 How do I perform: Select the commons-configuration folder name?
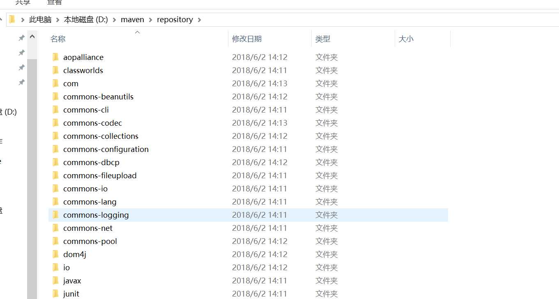[x=106, y=149]
